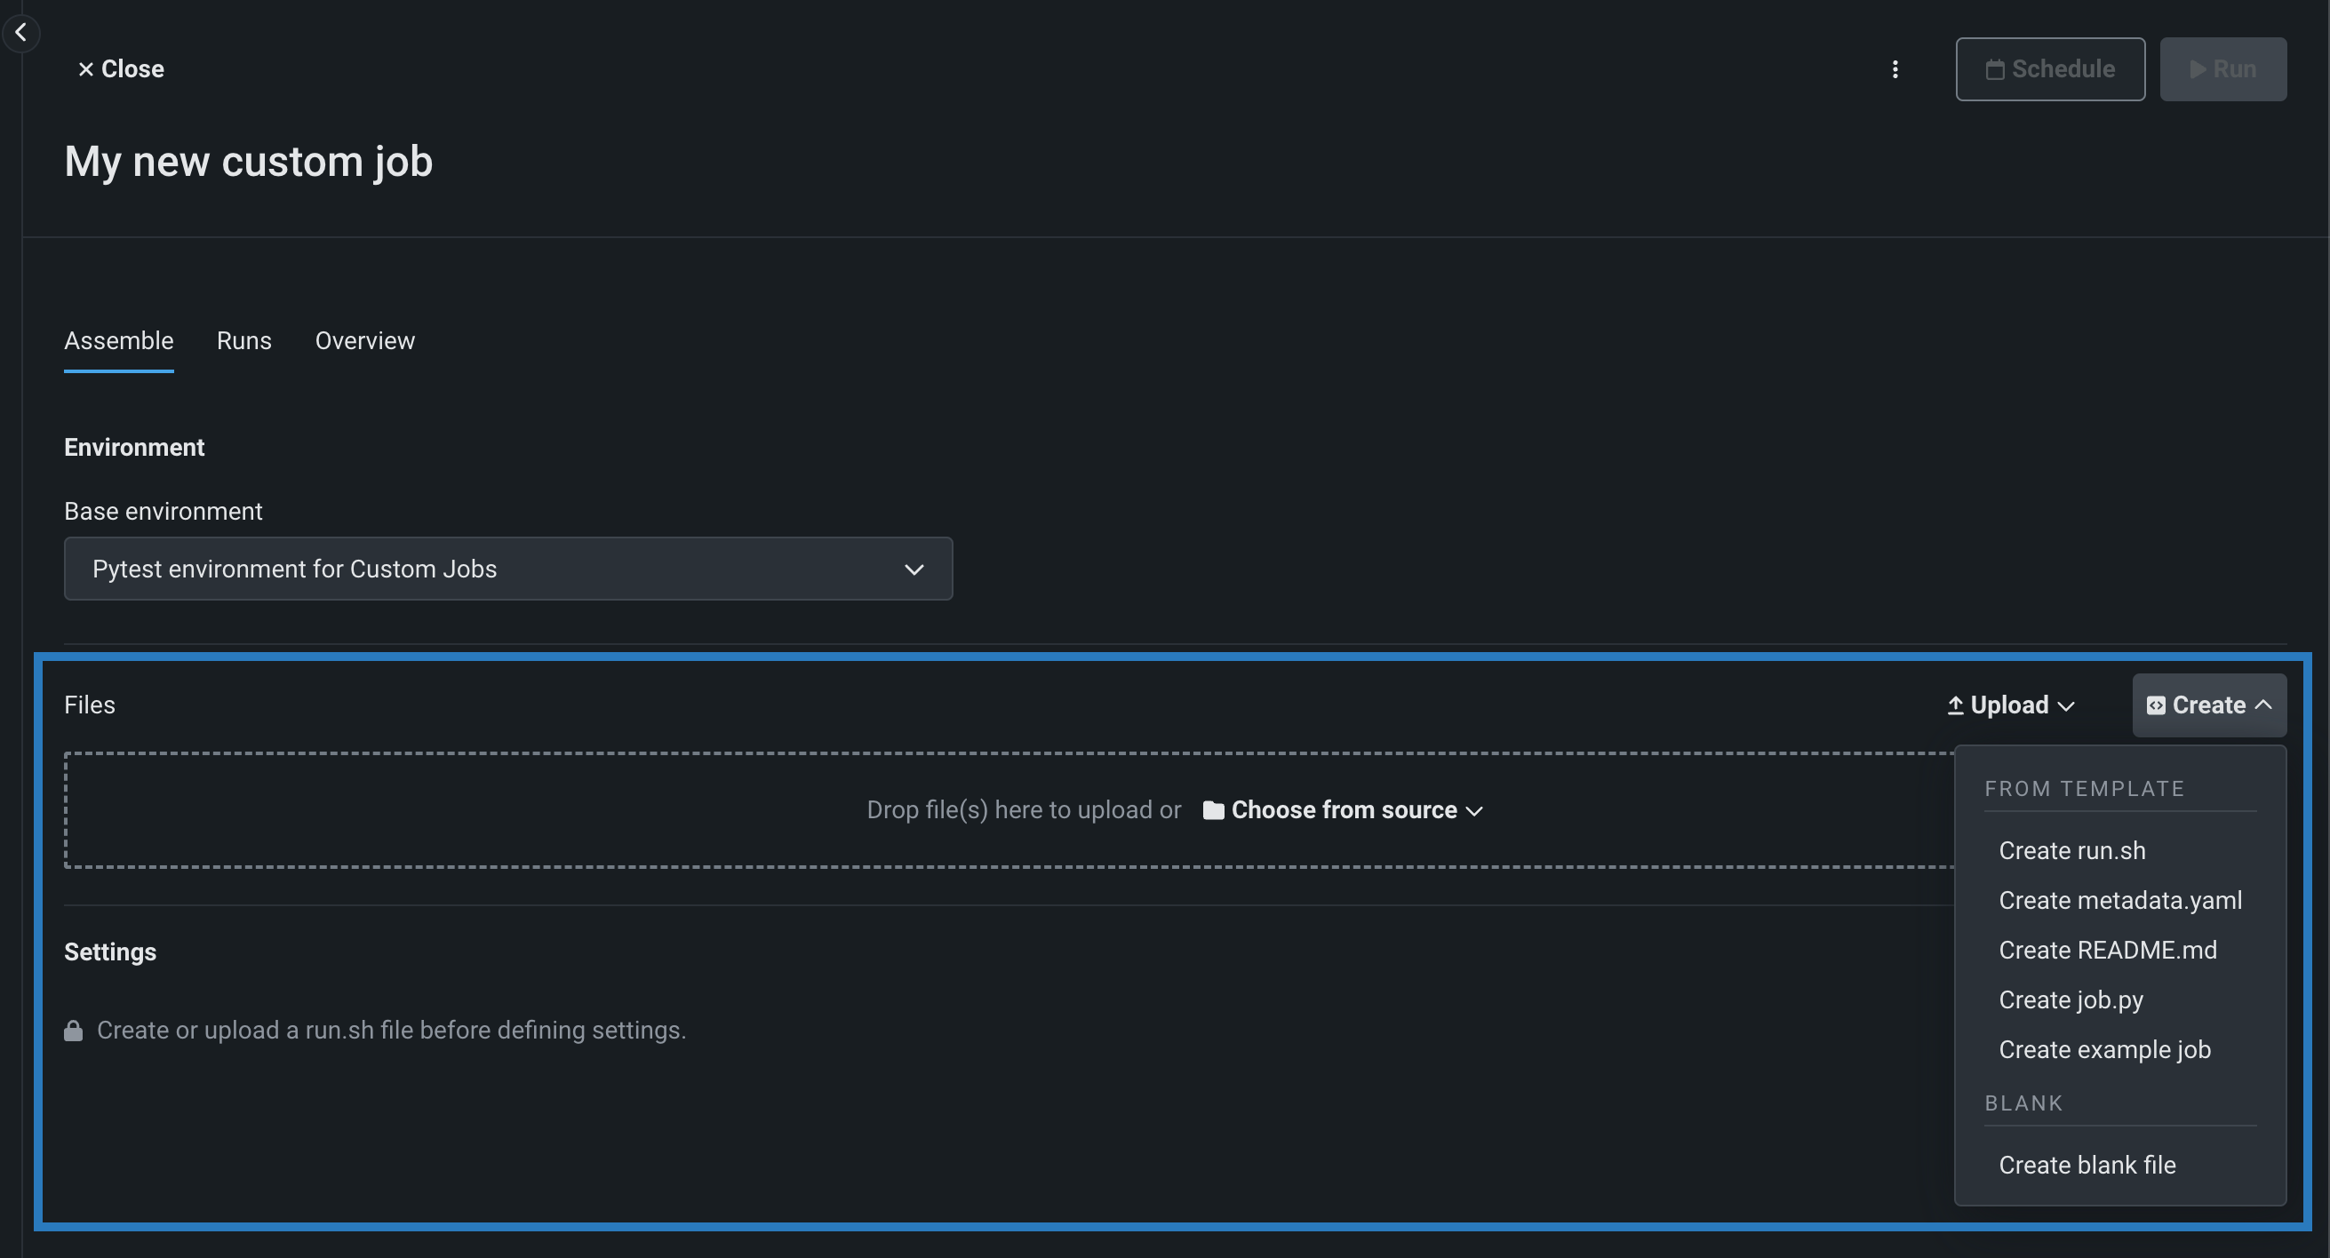Choose Create README.md menu entry
2330x1258 pixels.
point(2107,951)
